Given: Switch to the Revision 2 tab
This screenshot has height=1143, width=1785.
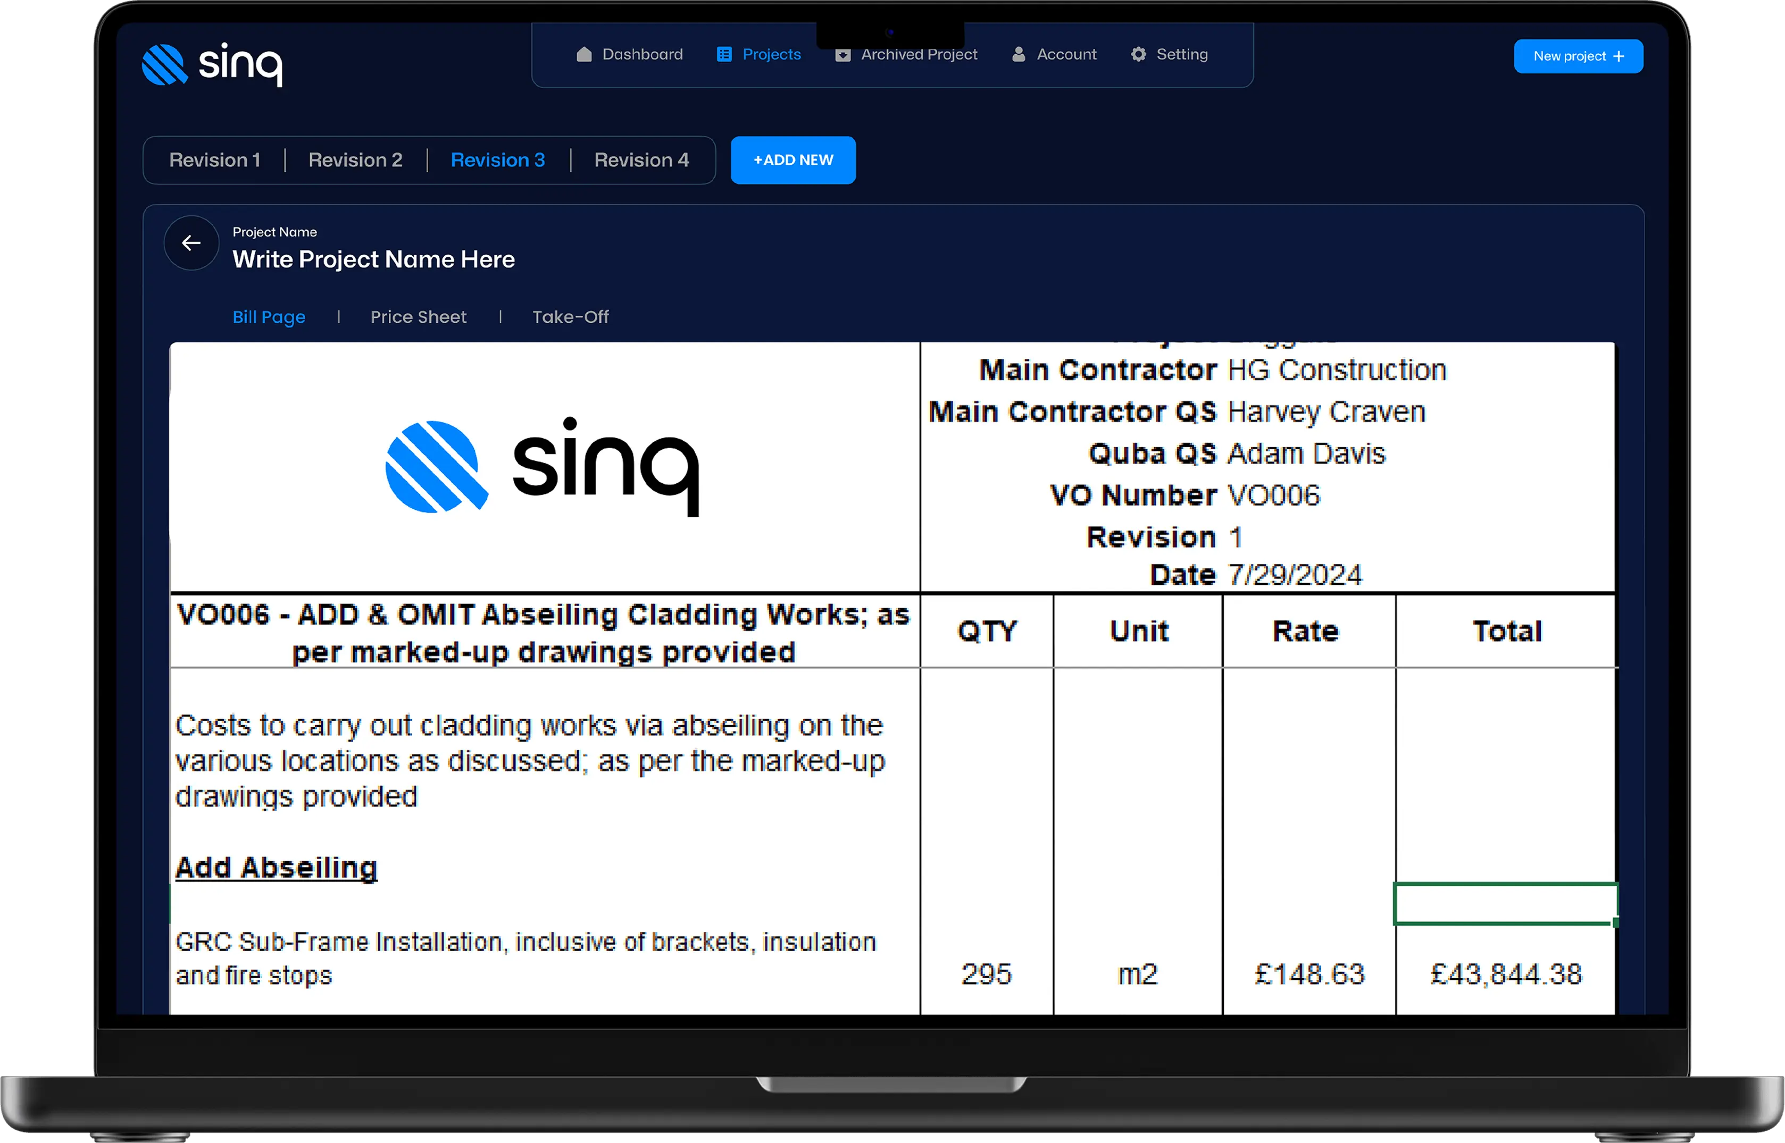Looking at the screenshot, I should [x=356, y=161].
